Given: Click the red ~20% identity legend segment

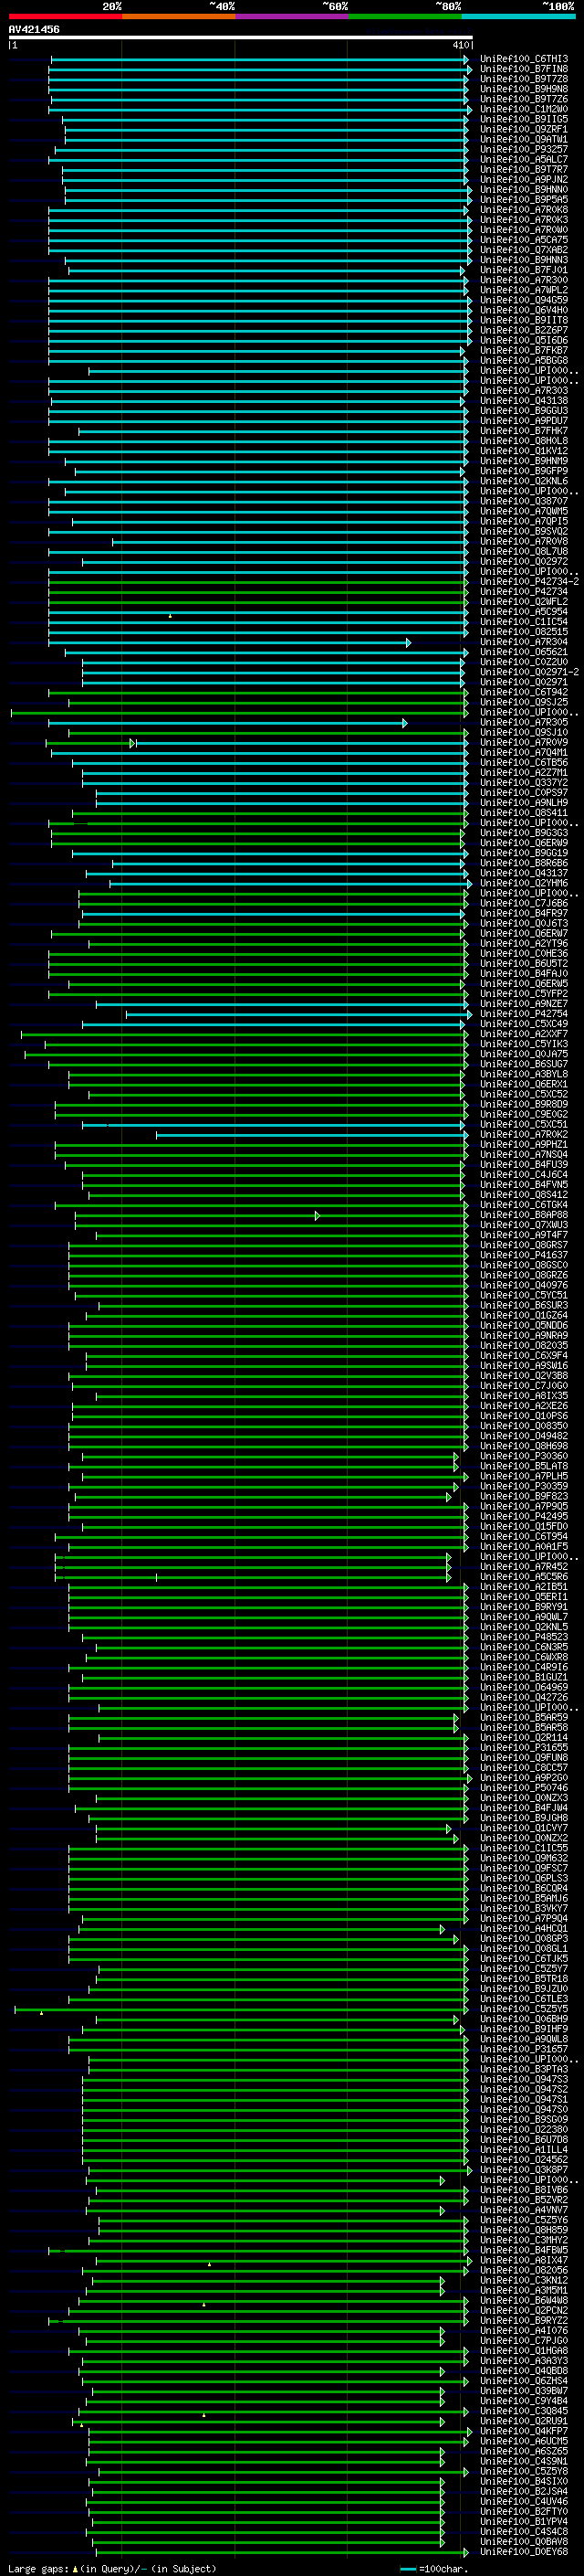Looking at the screenshot, I should (65, 16).
